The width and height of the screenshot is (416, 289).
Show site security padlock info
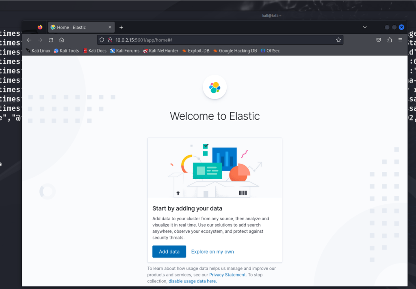tap(110, 40)
